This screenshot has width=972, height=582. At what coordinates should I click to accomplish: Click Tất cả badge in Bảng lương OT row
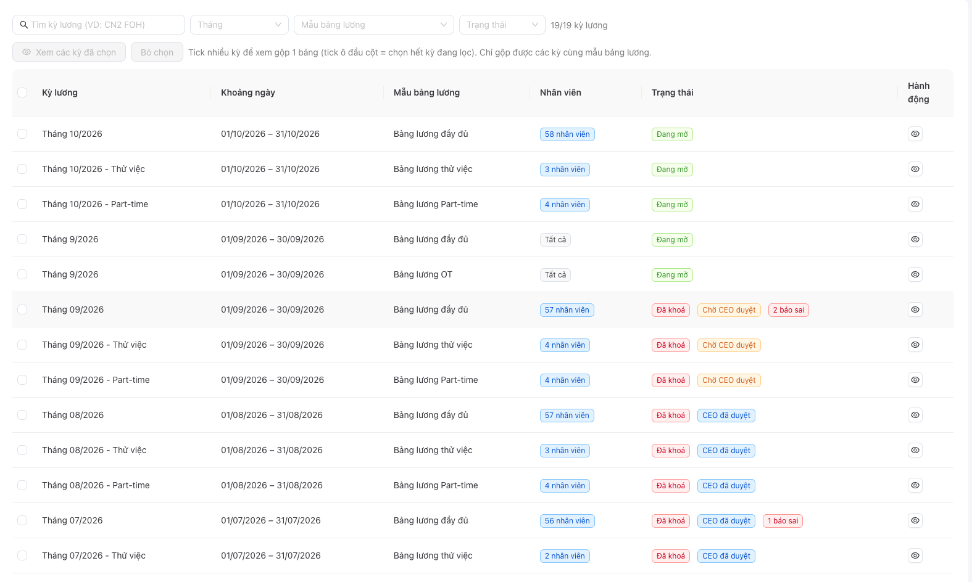tap(555, 275)
